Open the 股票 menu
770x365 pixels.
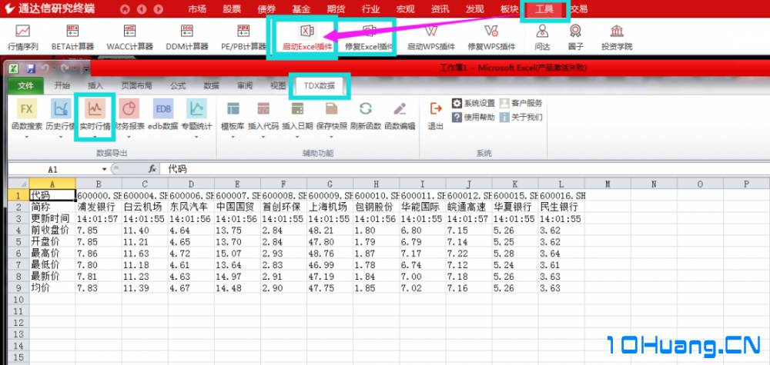(x=232, y=9)
